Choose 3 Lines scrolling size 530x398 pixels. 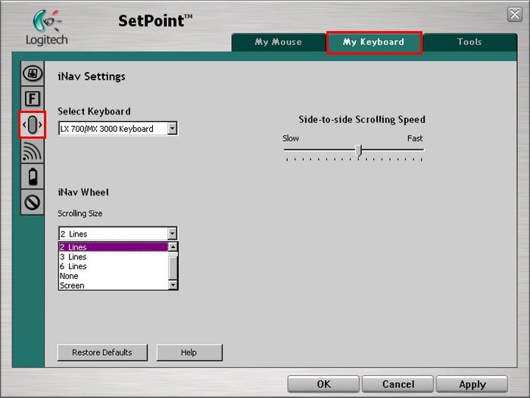114,257
